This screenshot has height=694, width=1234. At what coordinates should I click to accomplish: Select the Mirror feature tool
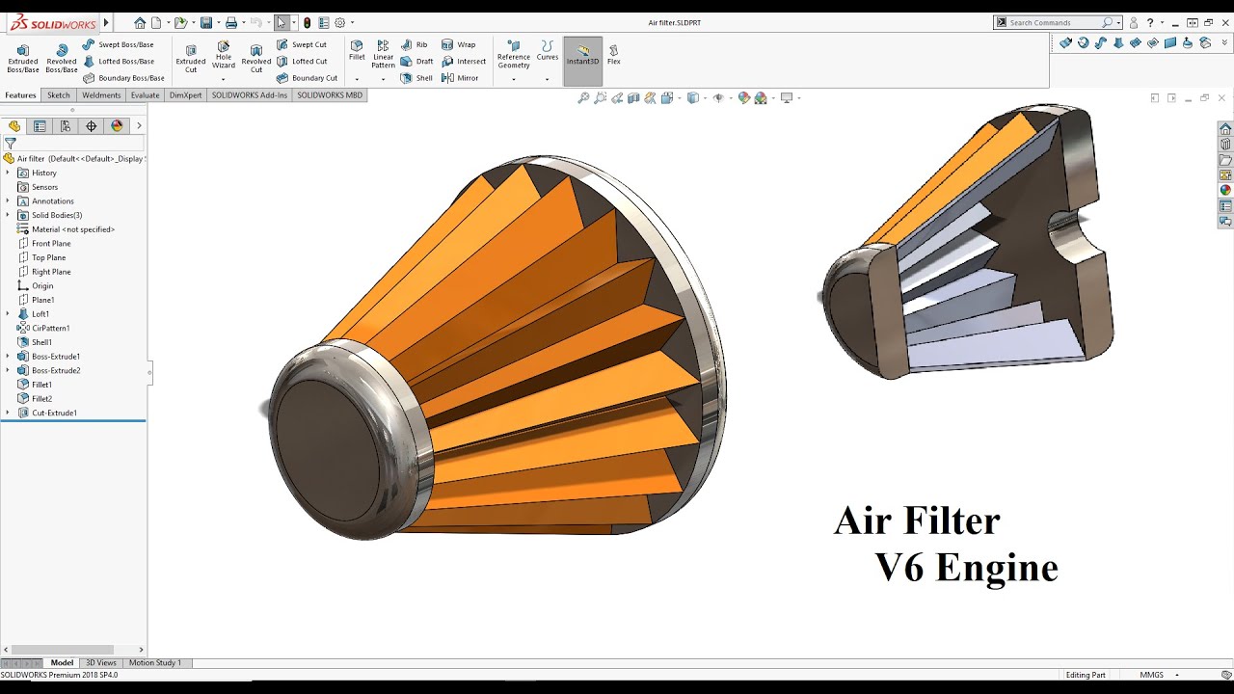(460, 78)
